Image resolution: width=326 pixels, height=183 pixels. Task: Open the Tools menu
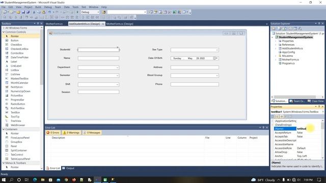click(x=75, y=7)
